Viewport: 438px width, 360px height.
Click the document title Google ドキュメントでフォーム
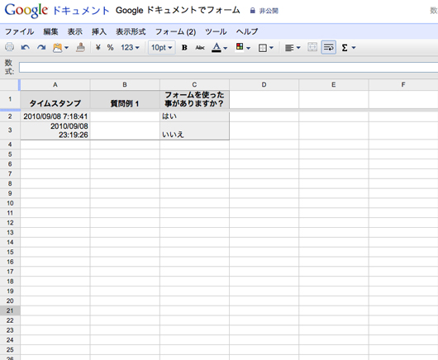point(178,11)
